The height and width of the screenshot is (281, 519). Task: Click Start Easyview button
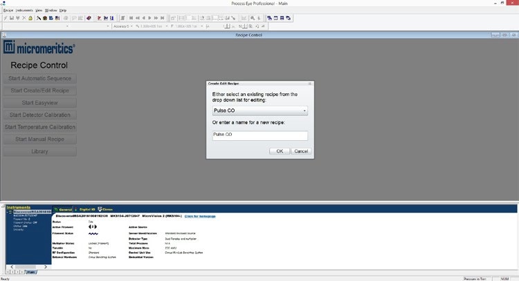[x=39, y=103]
